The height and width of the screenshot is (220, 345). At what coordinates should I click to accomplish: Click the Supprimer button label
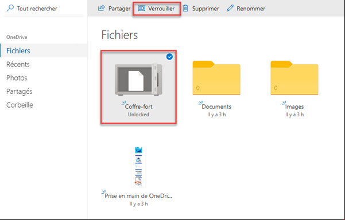206,9
